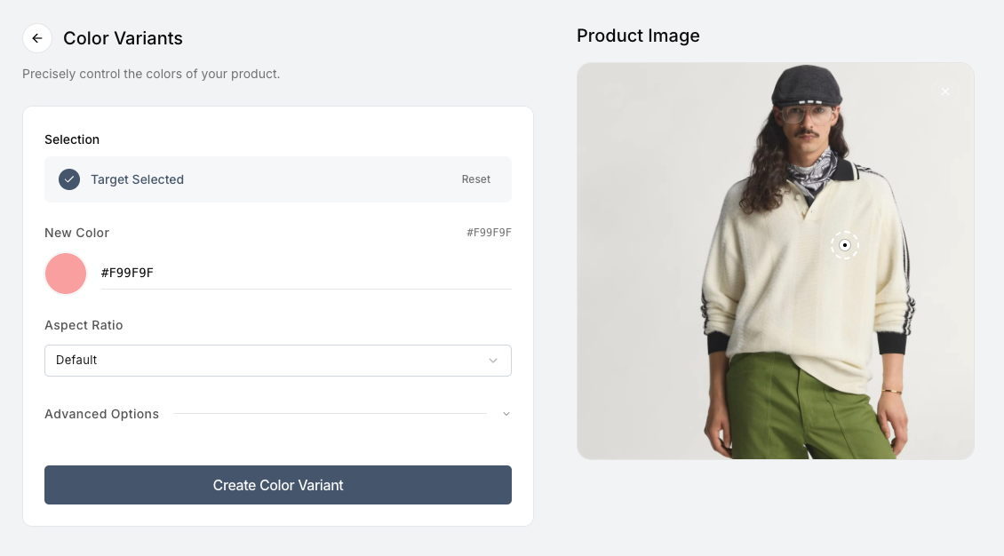Click the dark circular check icon under Selection
The height and width of the screenshot is (556, 1004).
point(68,179)
